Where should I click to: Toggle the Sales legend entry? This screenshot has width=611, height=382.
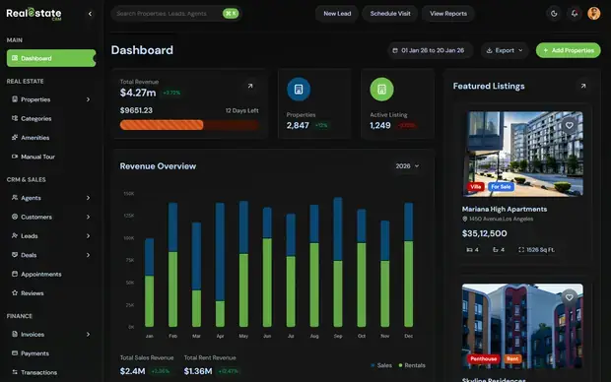[381, 365]
